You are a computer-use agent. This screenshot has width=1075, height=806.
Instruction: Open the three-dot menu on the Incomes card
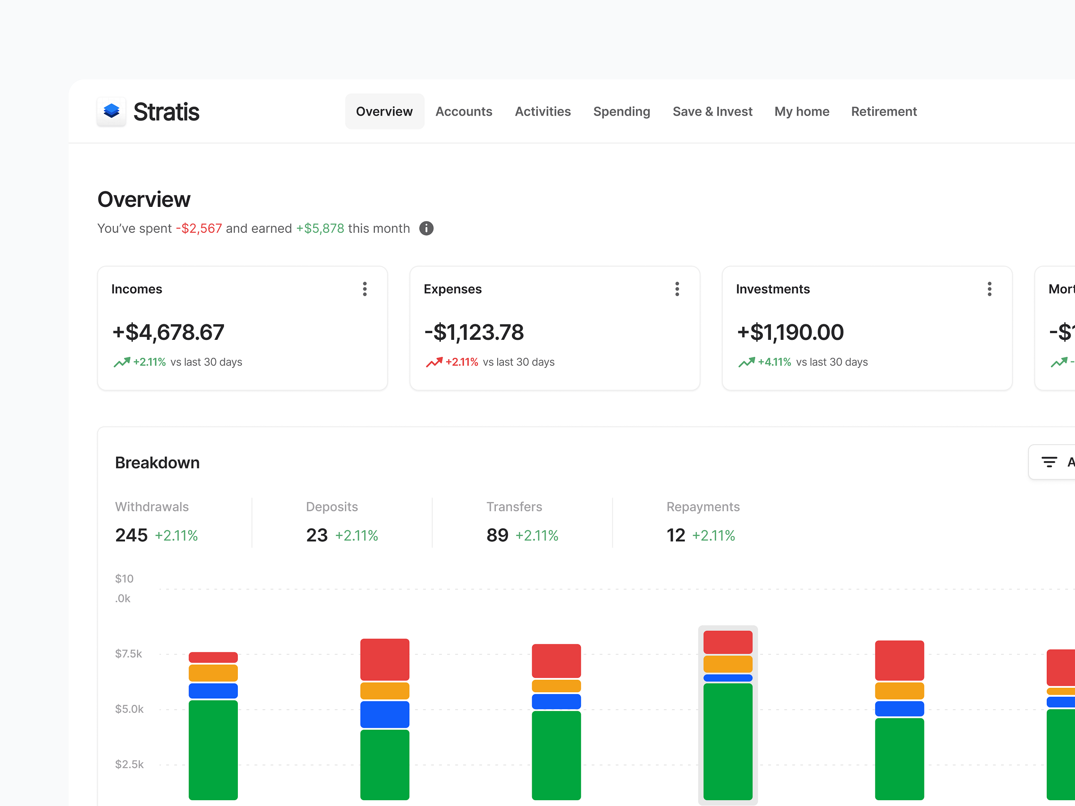[x=365, y=288]
